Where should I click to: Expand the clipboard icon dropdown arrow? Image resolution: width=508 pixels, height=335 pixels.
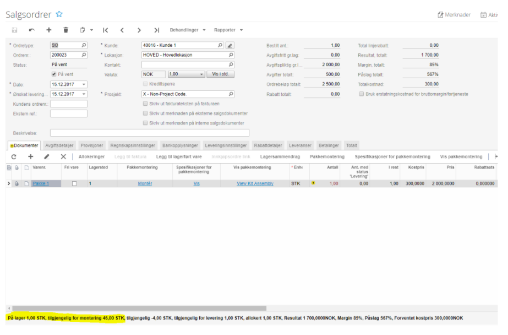[x=92, y=30]
